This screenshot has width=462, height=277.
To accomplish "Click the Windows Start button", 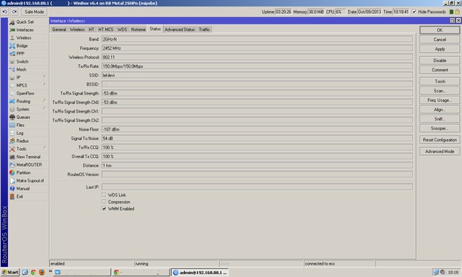I will point(10,272).
